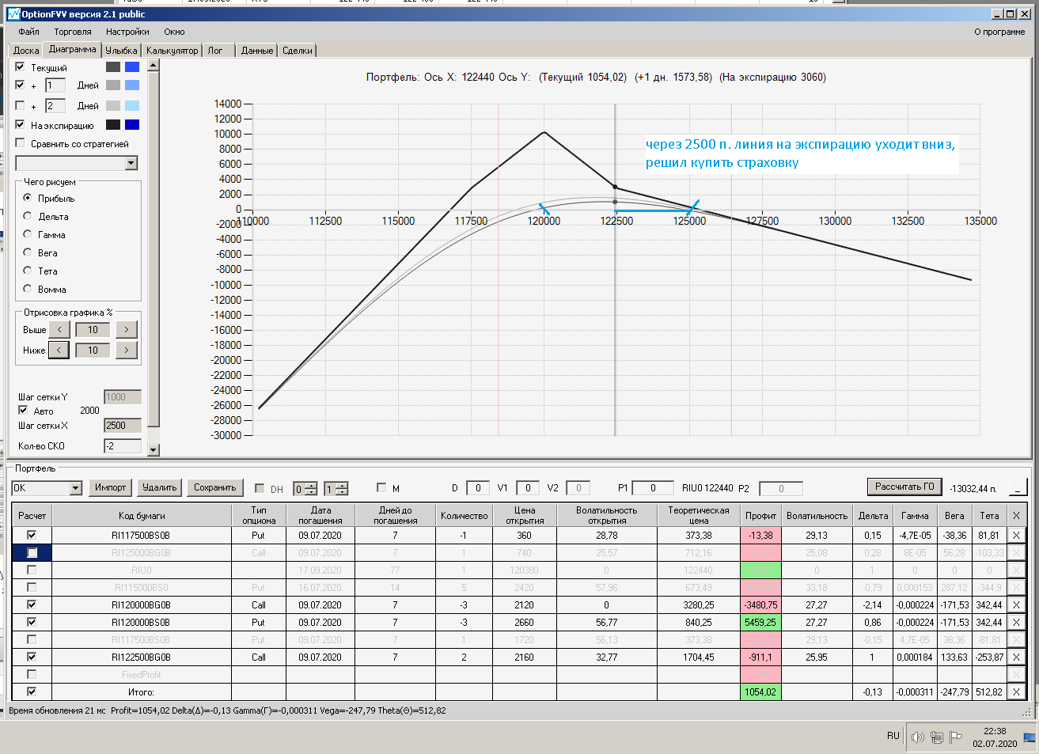This screenshot has width=1039, height=754.
Task: Select the Тета radio button
Action: pyautogui.click(x=28, y=271)
